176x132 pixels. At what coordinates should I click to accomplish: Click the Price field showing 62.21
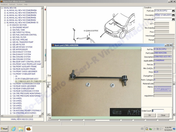[x=163, y=72]
